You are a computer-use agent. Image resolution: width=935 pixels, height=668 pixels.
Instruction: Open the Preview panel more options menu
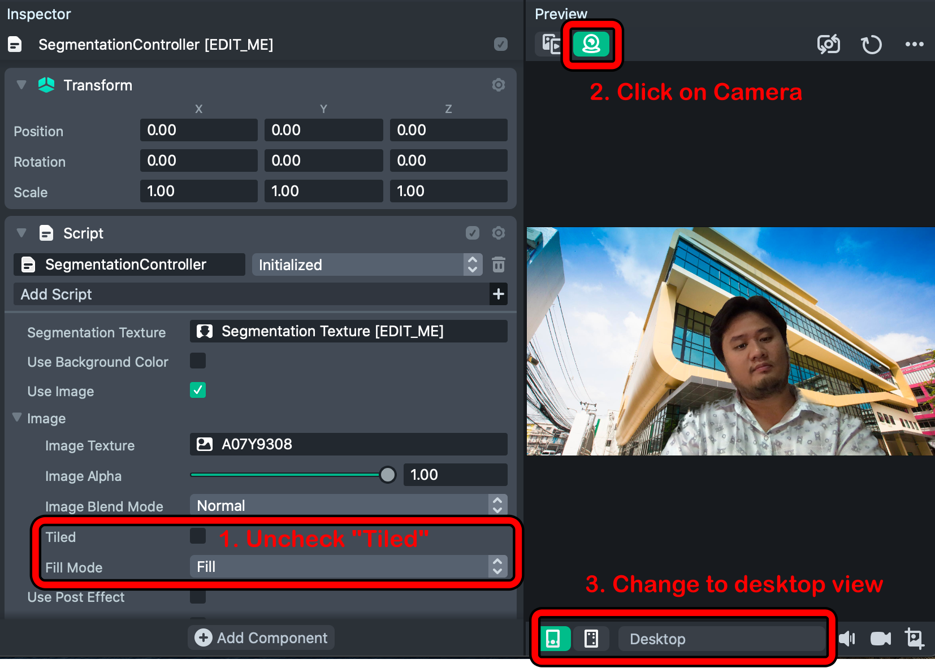(x=914, y=44)
